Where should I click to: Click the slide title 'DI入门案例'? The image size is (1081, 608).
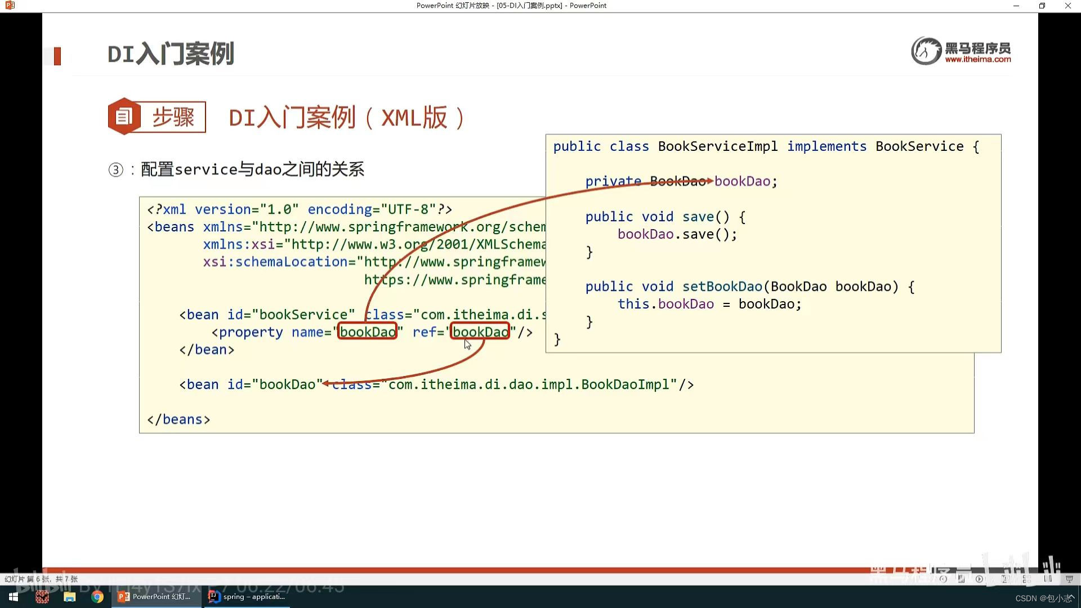pyautogui.click(x=171, y=54)
